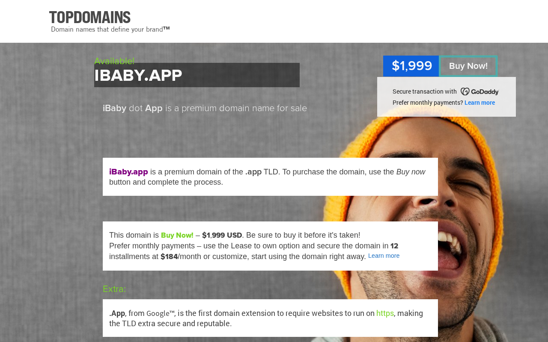Click the IBABY.APP domain heading
This screenshot has height=342, width=548.
(x=138, y=76)
